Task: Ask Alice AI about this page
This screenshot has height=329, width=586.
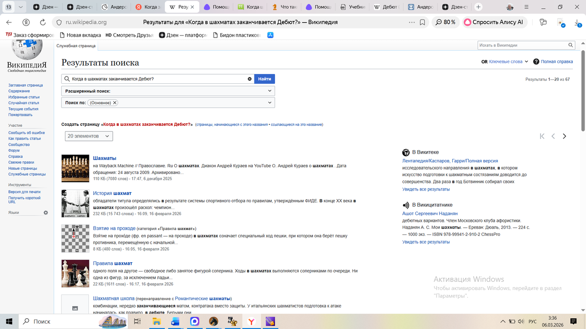Action: (494, 22)
